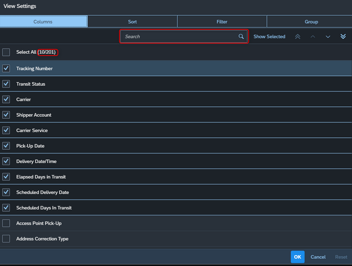The image size is (352, 266).
Task: Move selected column down one position
Action: click(x=328, y=37)
